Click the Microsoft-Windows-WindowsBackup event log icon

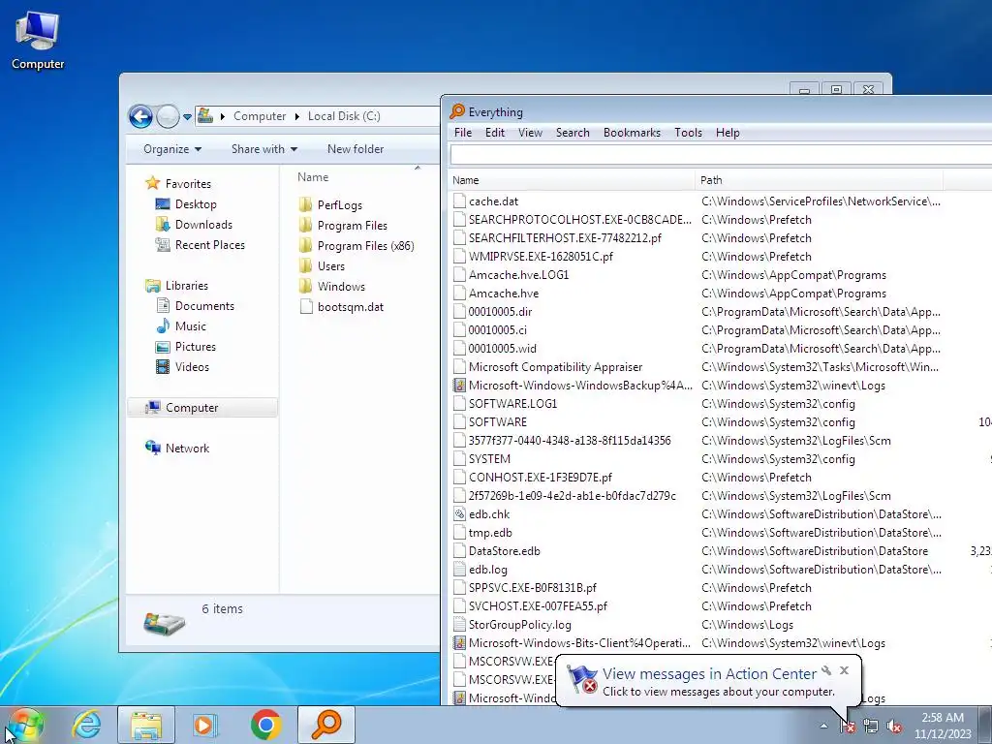(x=459, y=386)
